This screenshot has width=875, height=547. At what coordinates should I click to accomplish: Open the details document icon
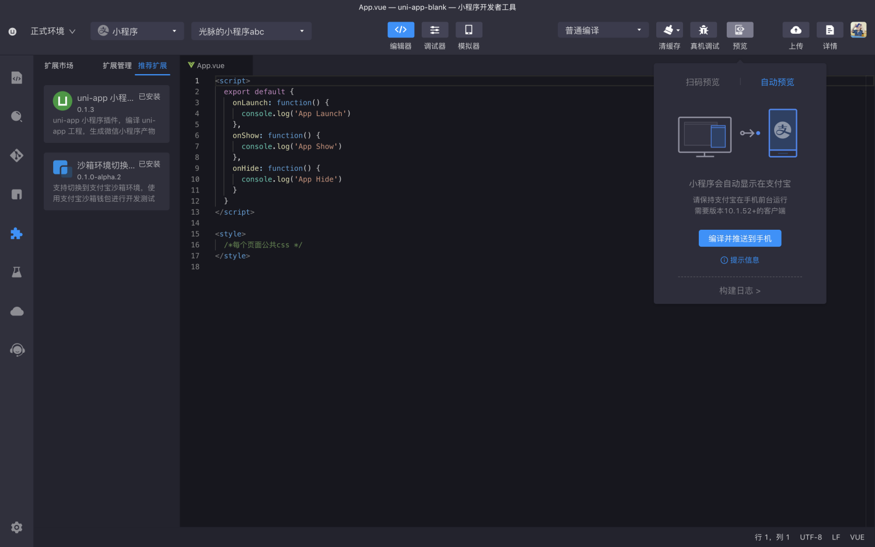click(x=829, y=30)
